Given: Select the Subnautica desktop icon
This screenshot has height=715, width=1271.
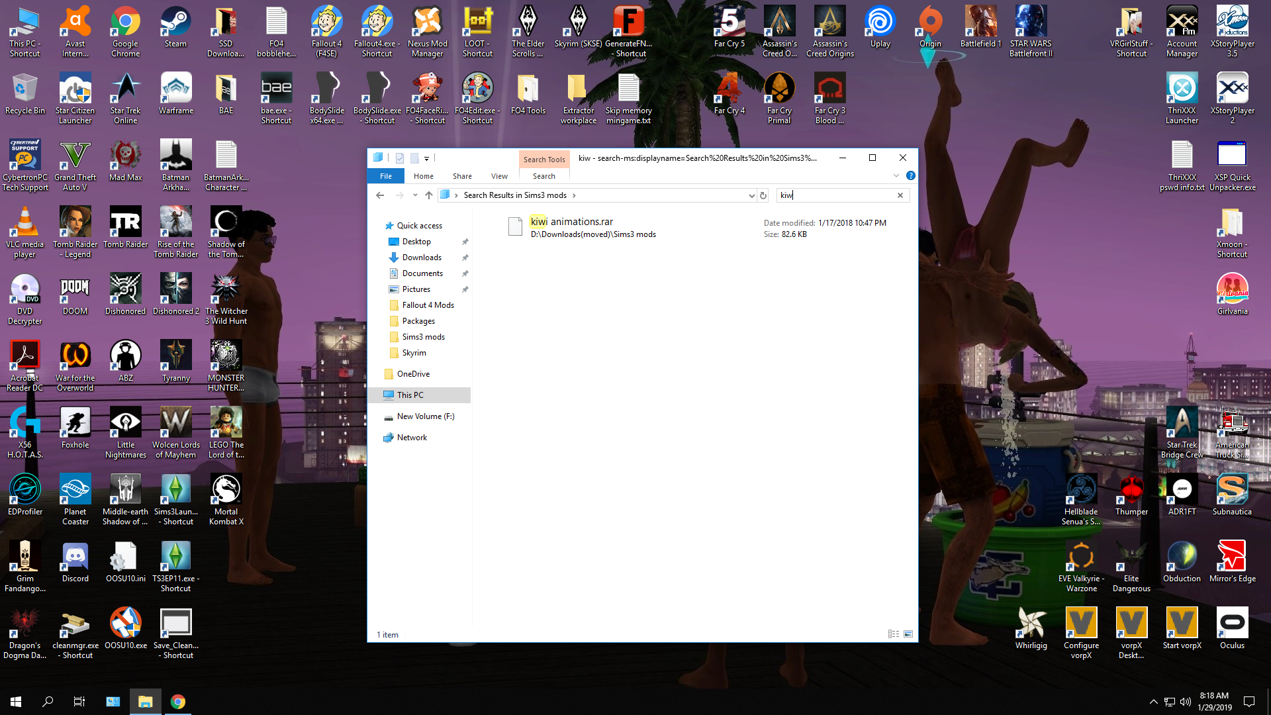Looking at the screenshot, I should [x=1232, y=496].
